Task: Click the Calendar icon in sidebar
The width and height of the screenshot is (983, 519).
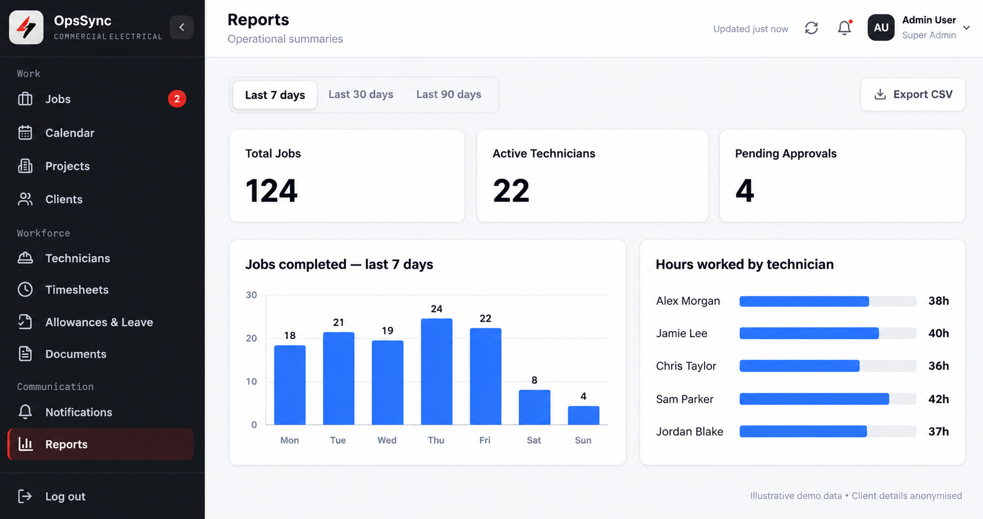Action: click(25, 133)
